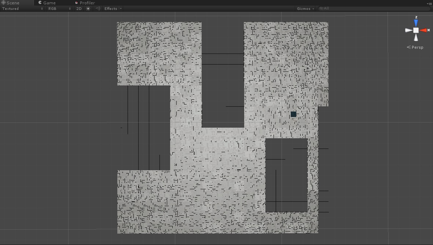
Task: Toggle scene audio speaker icon
Action: pyautogui.click(x=98, y=8)
